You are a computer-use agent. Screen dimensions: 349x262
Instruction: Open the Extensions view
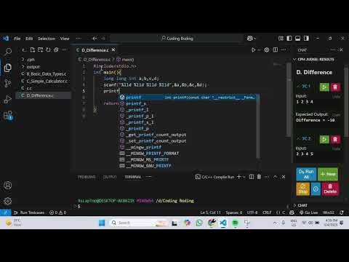pos(7,116)
